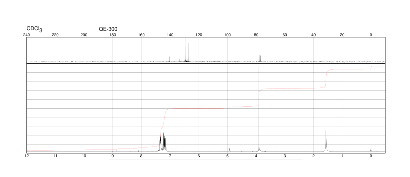This screenshot has height=177, width=410.
Task: Click the QE-300 instrument label
Action: [108, 29]
